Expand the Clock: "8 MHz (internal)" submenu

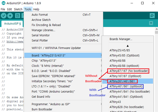[63, 66]
